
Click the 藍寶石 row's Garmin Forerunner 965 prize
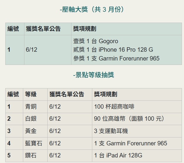tap(131, 143)
